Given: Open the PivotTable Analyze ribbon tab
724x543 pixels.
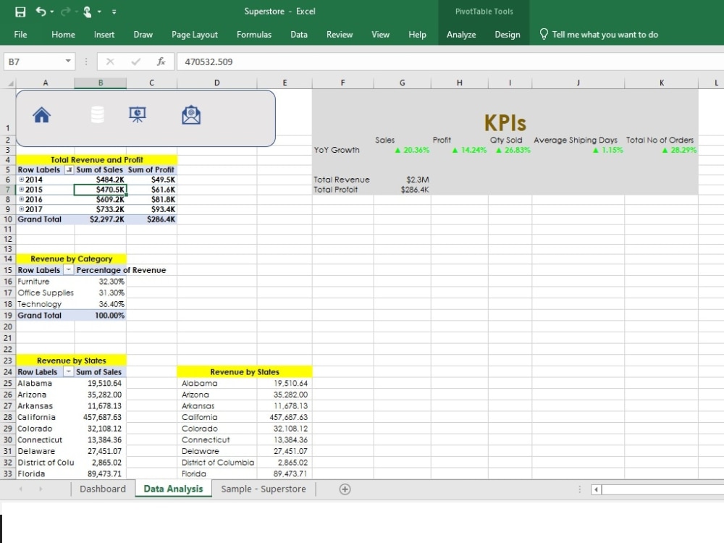Looking at the screenshot, I should click(461, 34).
